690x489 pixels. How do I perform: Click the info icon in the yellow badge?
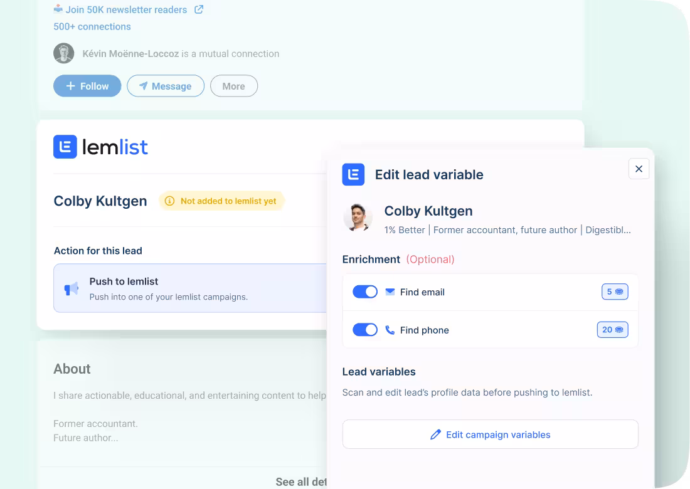click(x=170, y=201)
